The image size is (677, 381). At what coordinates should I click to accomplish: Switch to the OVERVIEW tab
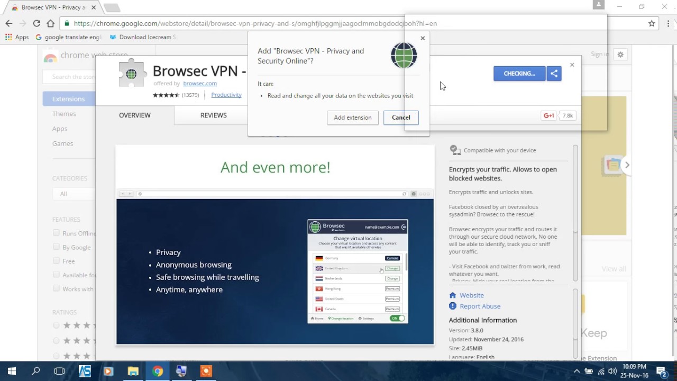coord(135,115)
